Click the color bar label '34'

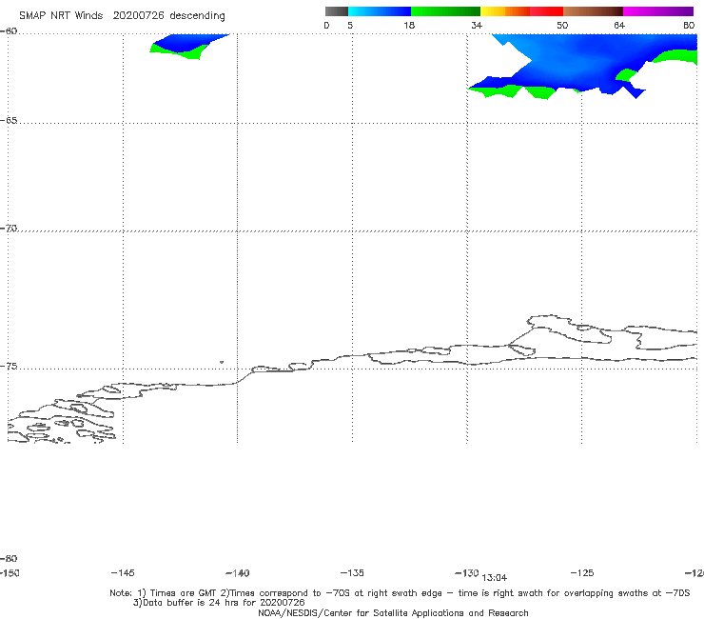[x=477, y=25]
